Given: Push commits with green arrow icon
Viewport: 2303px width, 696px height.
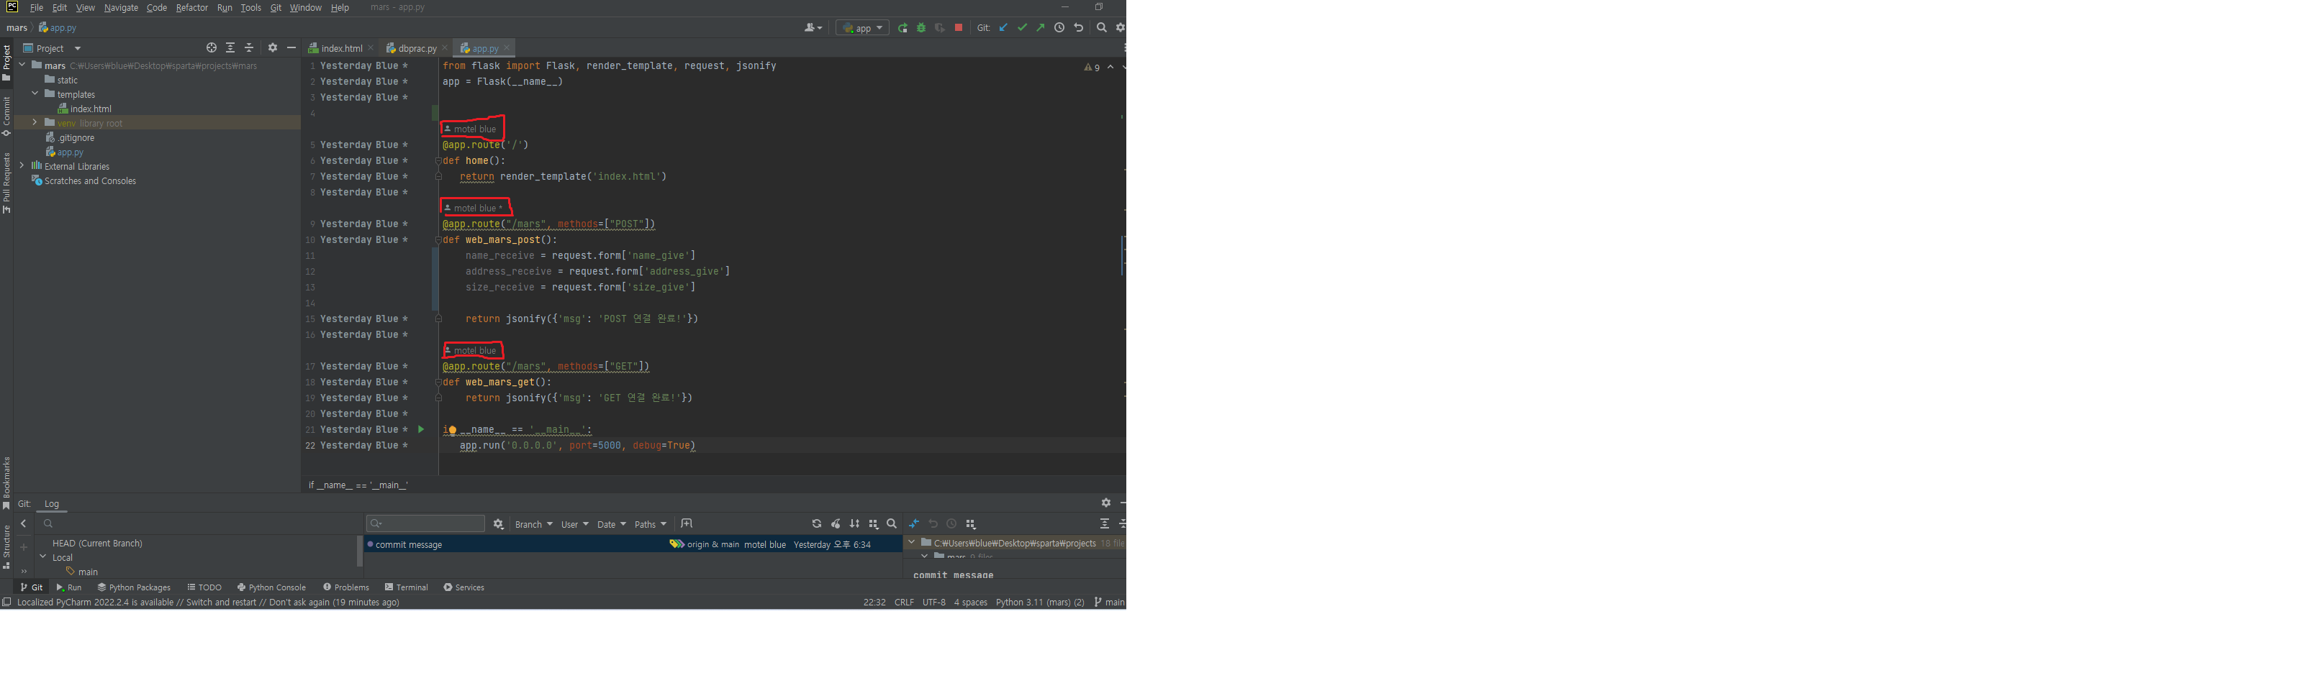Looking at the screenshot, I should click(1041, 28).
